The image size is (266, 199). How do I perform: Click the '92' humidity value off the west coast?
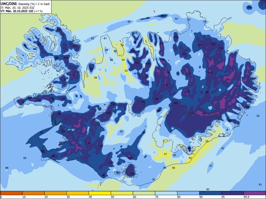coord(41,132)
